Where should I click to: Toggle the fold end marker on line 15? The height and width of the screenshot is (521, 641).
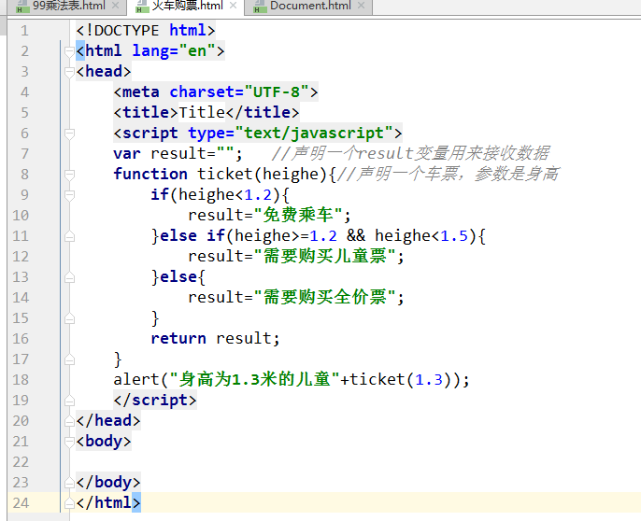pyautogui.click(x=69, y=318)
